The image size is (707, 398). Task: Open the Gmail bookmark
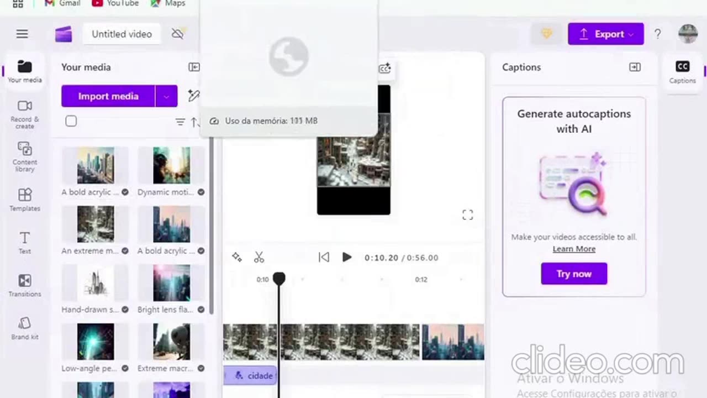[x=62, y=3]
